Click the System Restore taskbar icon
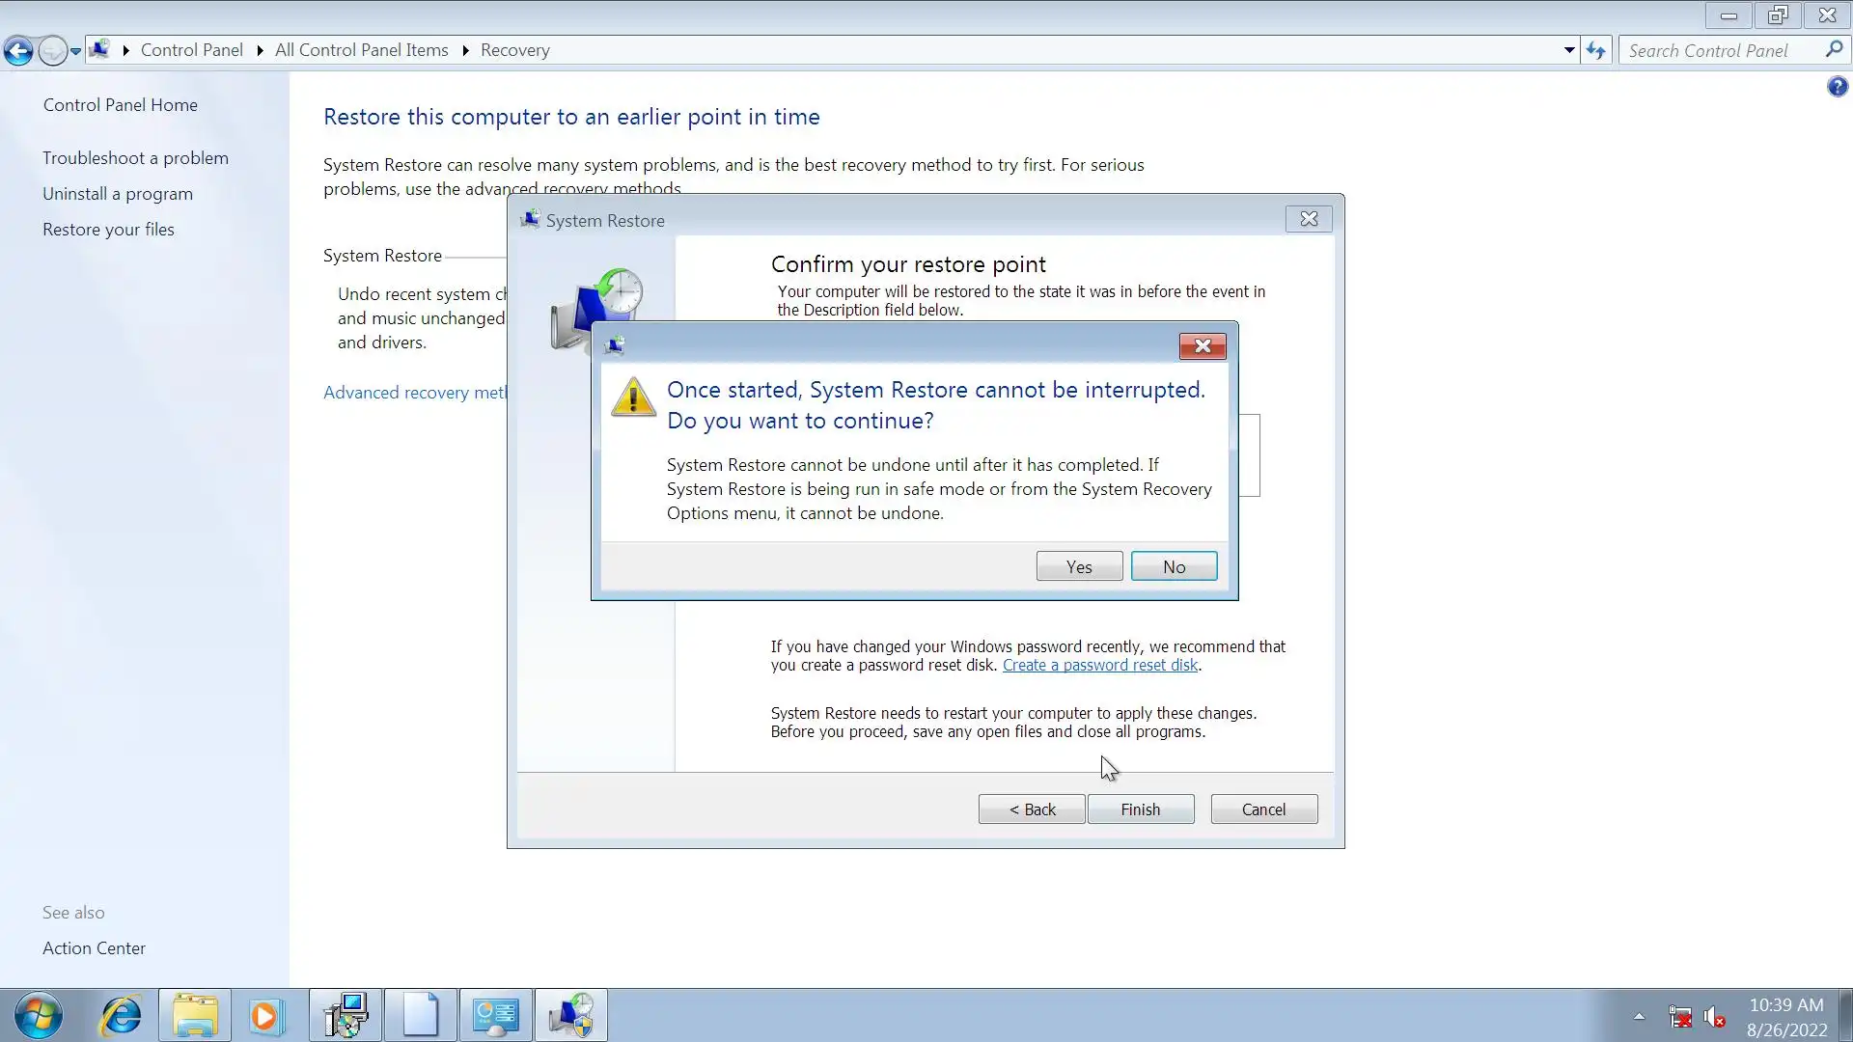The width and height of the screenshot is (1853, 1042). 571,1015
